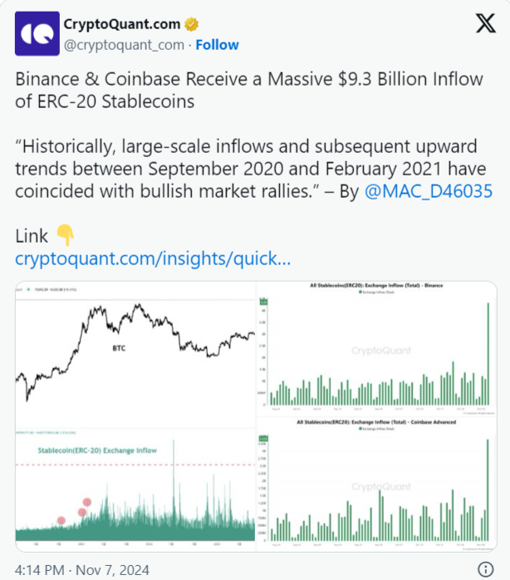Click the tallest green bar in Coinbase chart
Viewport: 510px width, 580px height.
488,490
